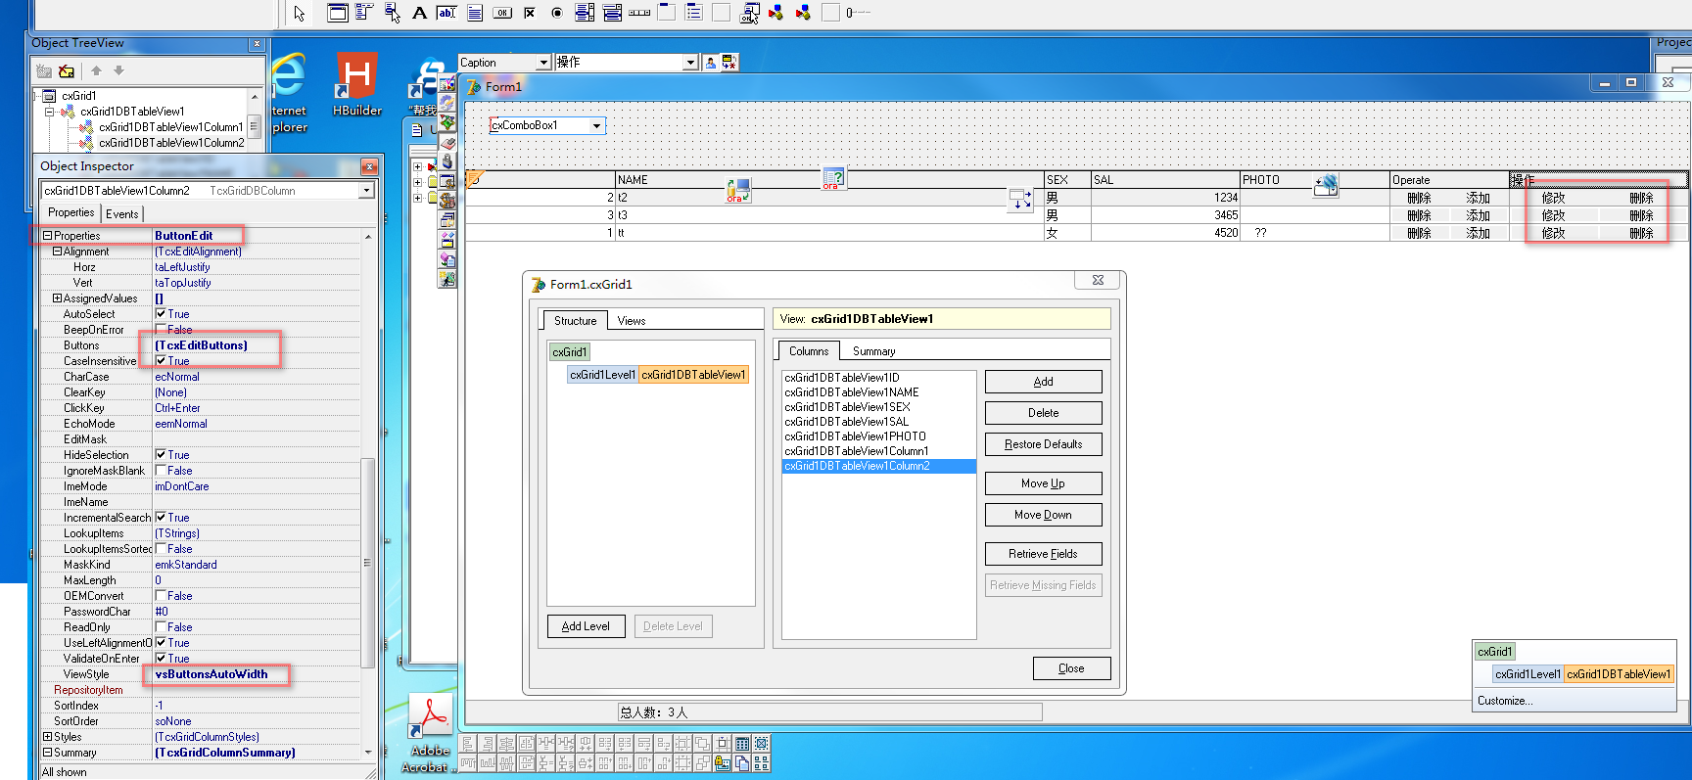
Task: Click the person icon beside the caption combo
Action: pyautogui.click(x=711, y=62)
